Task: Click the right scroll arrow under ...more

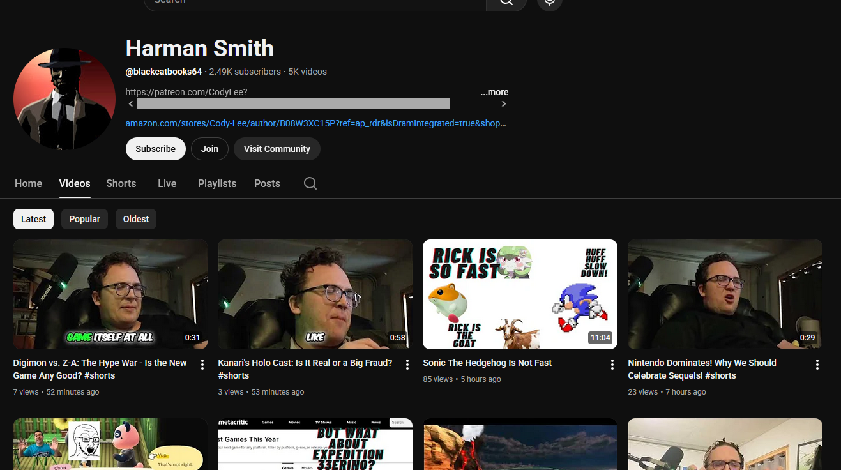Action: [504, 103]
